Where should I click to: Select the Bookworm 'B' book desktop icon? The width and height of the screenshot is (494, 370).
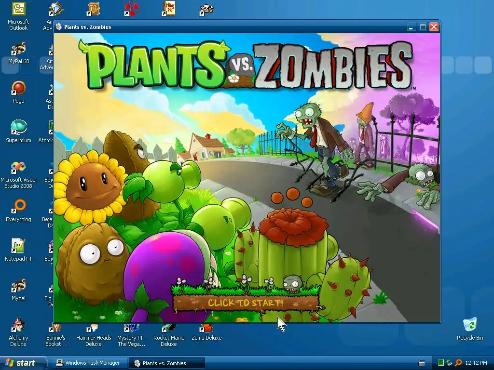(x=94, y=9)
